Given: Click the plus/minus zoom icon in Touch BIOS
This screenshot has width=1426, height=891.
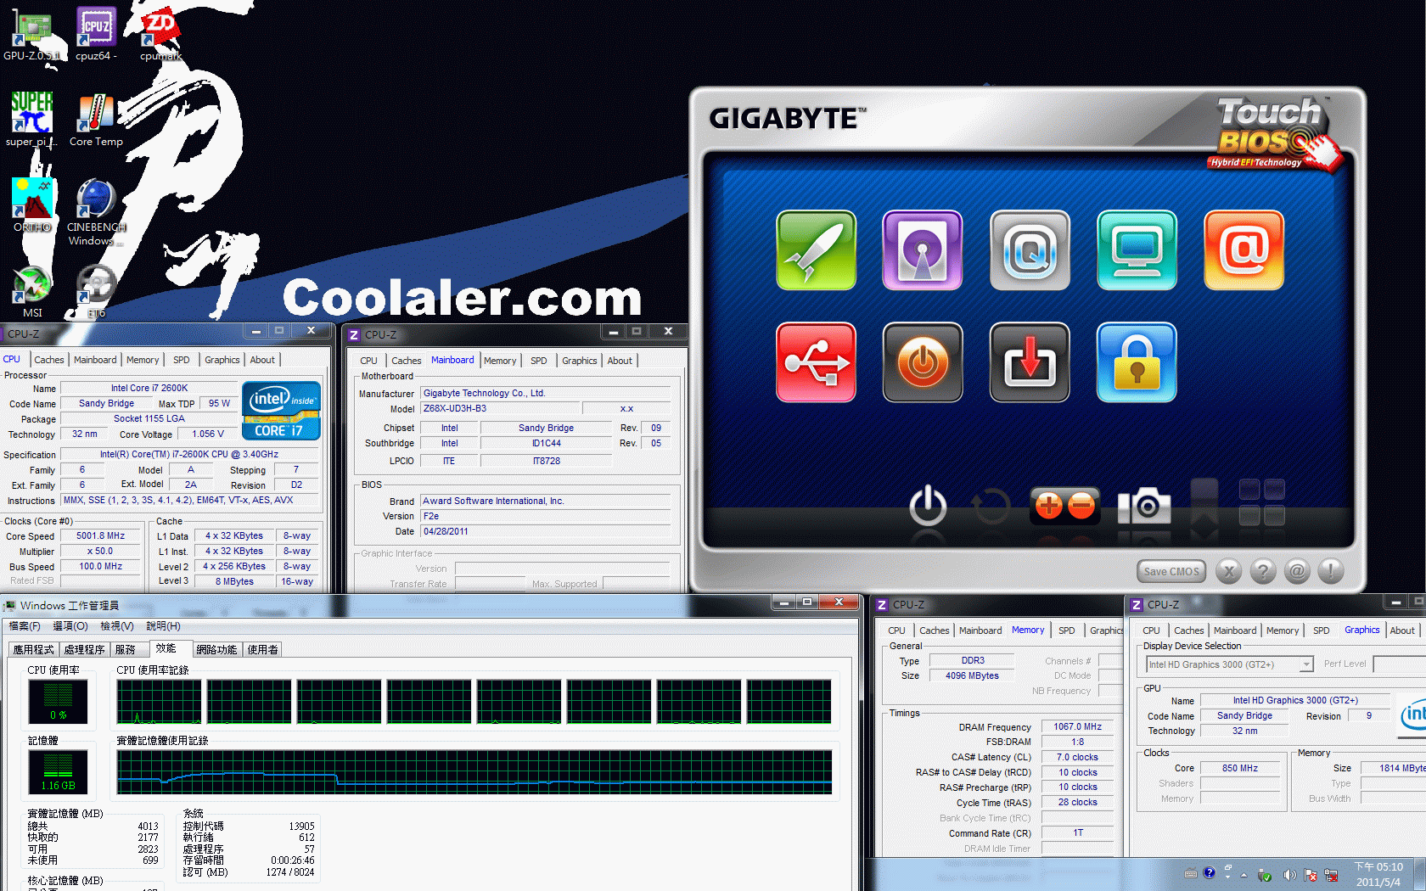Looking at the screenshot, I should click(1064, 506).
